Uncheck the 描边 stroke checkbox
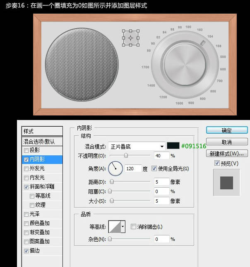The image size is (250, 267). pyautogui.click(x=26, y=251)
